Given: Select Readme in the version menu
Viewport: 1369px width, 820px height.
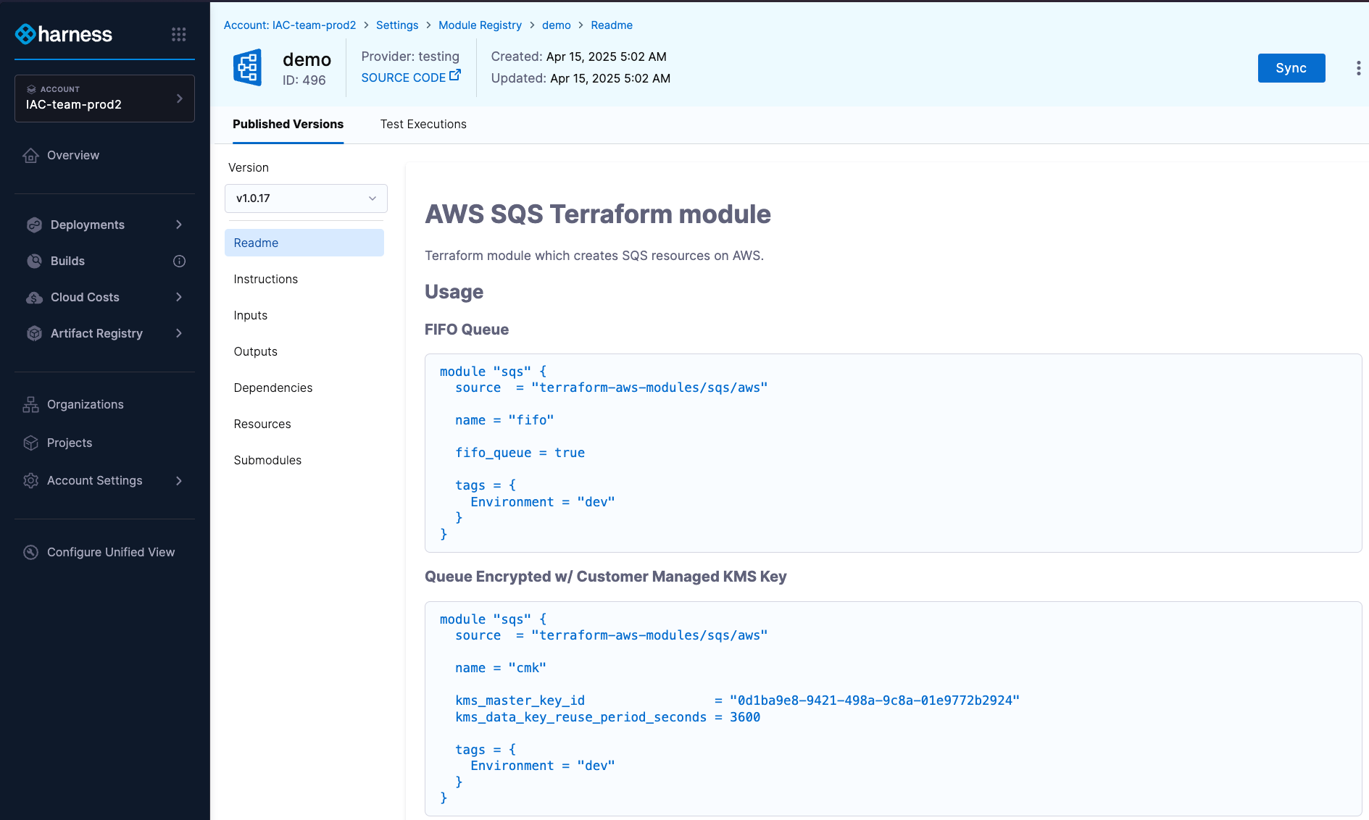Looking at the screenshot, I should point(304,243).
